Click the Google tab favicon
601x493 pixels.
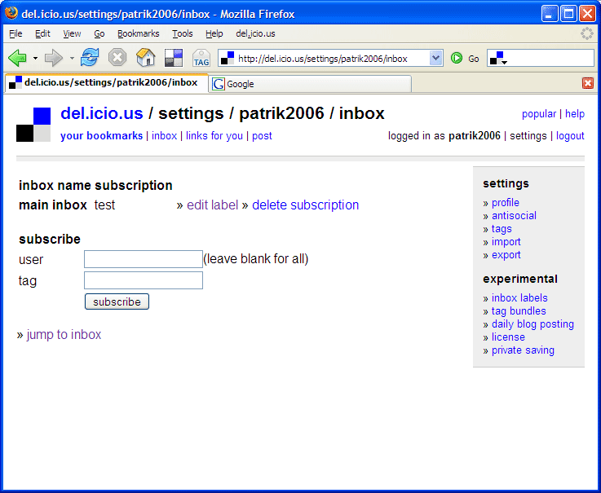[x=219, y=84]
